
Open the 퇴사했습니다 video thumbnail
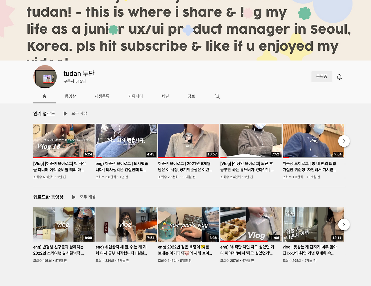(x=126, y=141)
